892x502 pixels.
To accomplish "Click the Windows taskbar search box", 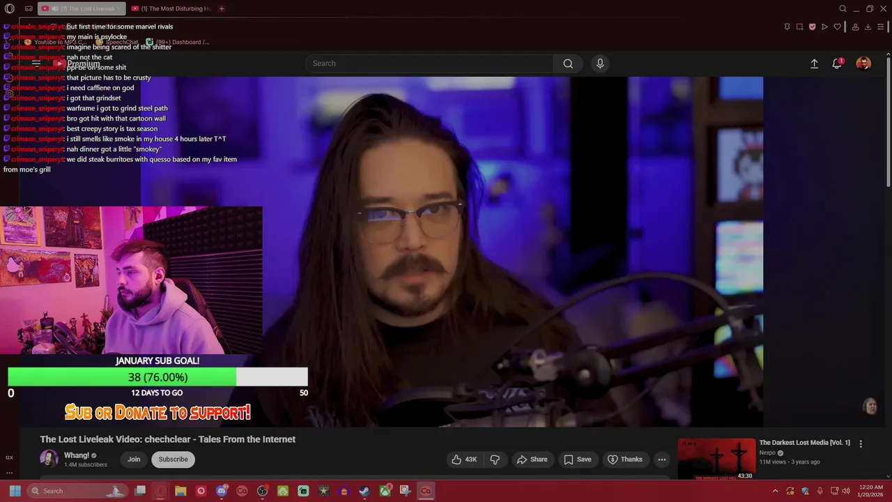I will click(78, 491).
